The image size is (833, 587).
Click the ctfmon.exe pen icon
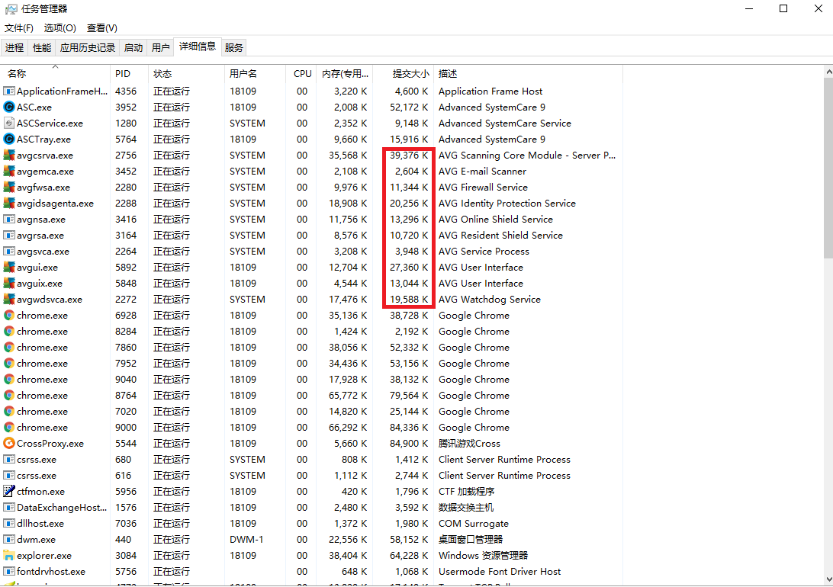[9, 492]
